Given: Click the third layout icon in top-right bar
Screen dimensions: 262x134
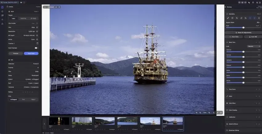Looking at the screenshot, I should click(x=245, y=2).
